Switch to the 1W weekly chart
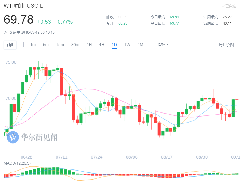242x182 pixels. point(127,45)
